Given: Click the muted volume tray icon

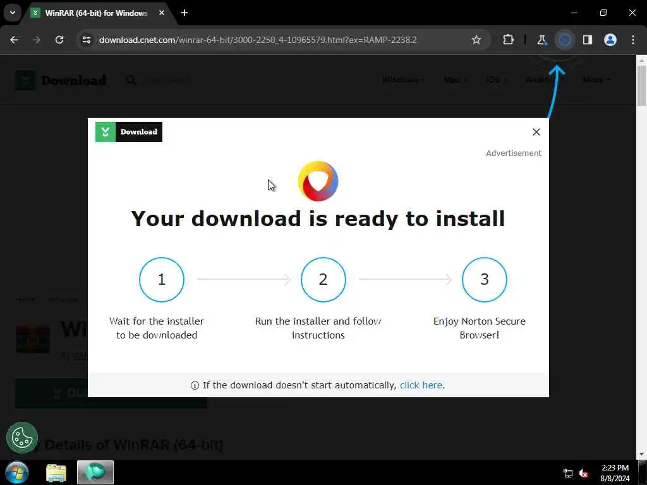Looking at the screenshot, I should click(583, 474).
